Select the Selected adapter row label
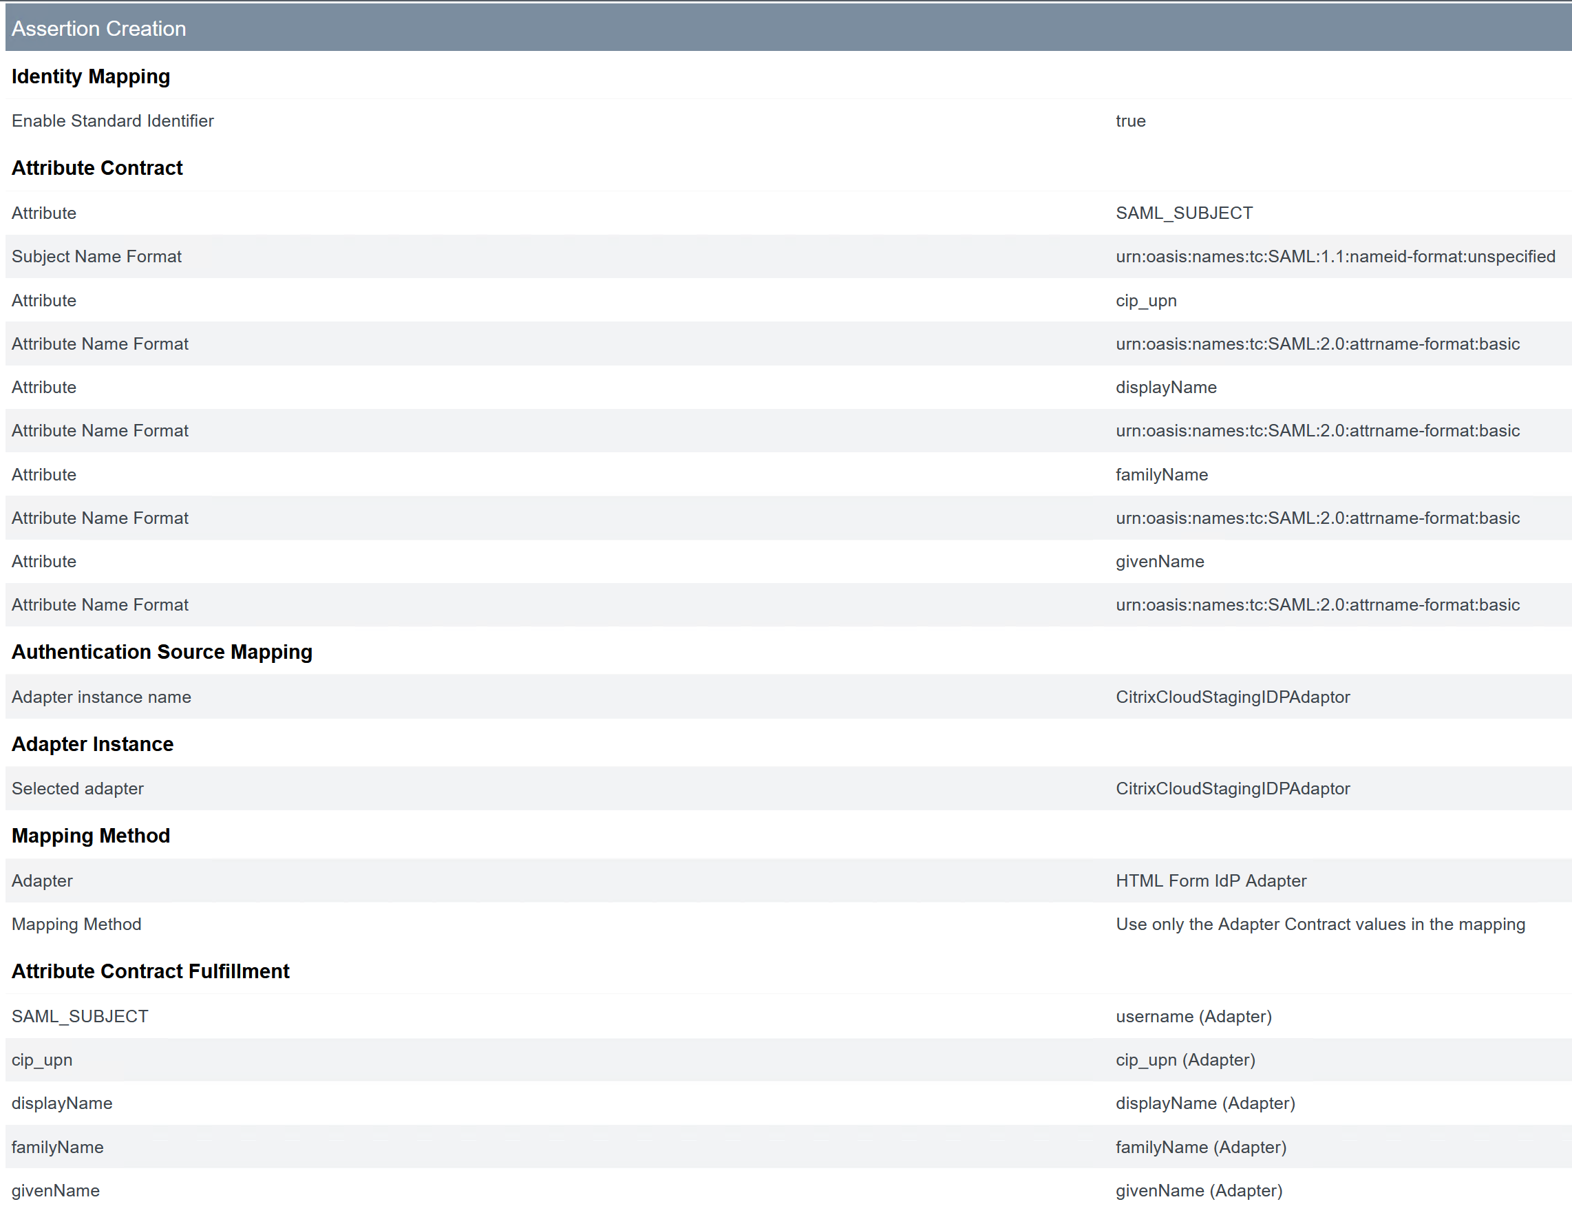Screen dimensions: 1572x1215 [78, 788]
